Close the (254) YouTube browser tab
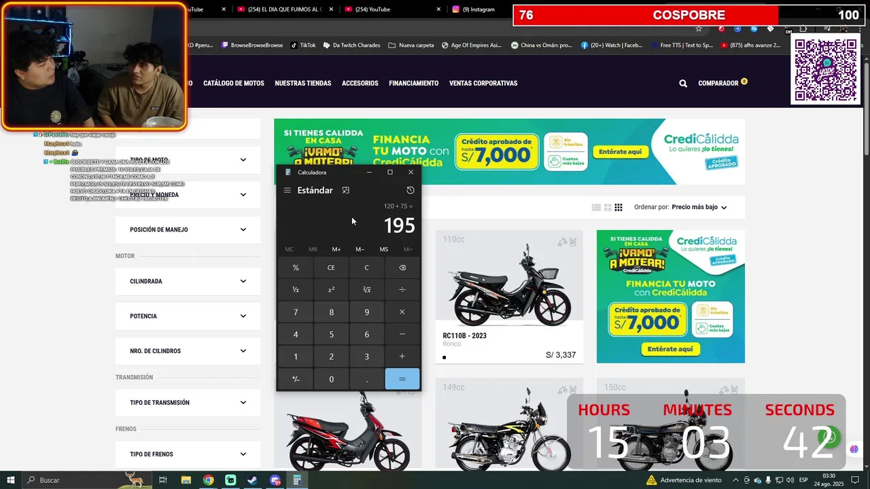This screenshot has height=489, width=870. coord(438,10)
